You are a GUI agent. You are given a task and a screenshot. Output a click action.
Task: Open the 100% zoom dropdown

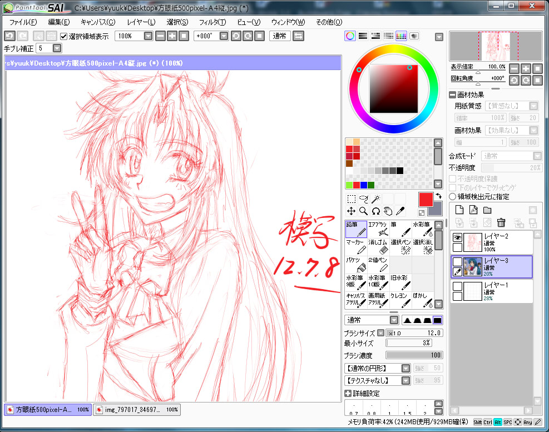tap(149, 36)
